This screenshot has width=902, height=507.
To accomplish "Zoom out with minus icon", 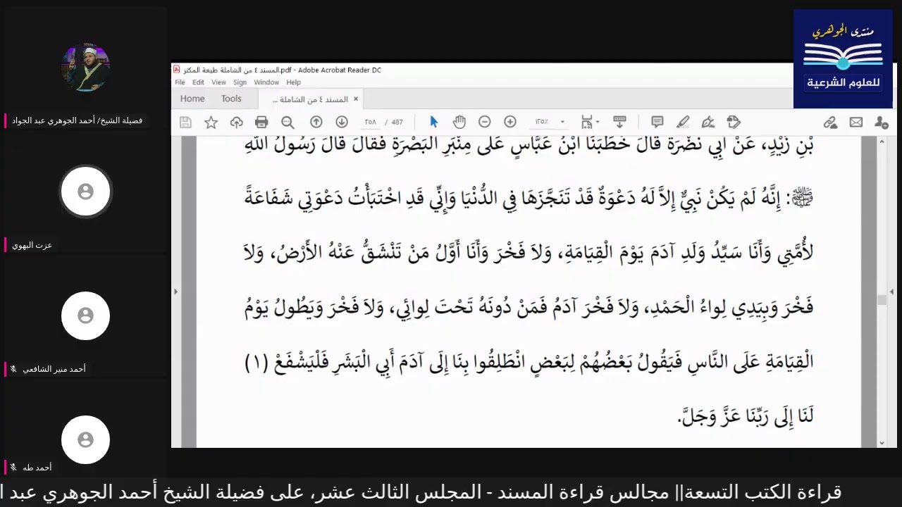I will click(x=484, y=122).
